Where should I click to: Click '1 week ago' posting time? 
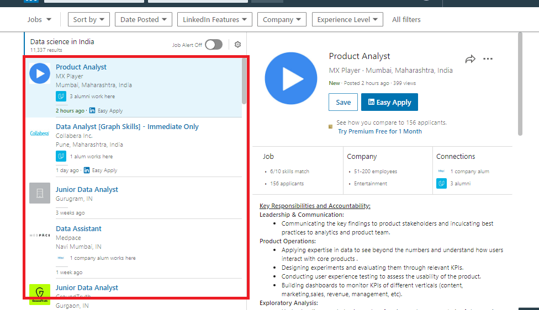point(68,272)
